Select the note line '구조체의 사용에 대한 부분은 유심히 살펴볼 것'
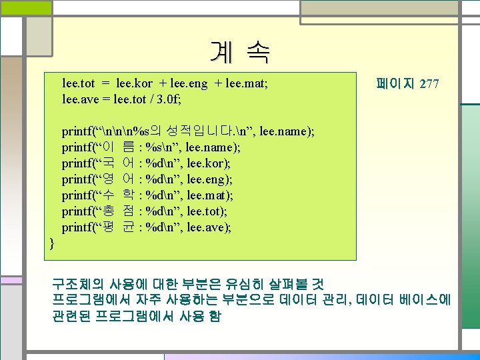 pos(187,284)
